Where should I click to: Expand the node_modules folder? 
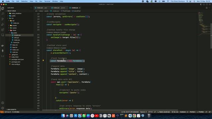pos(16,13)
